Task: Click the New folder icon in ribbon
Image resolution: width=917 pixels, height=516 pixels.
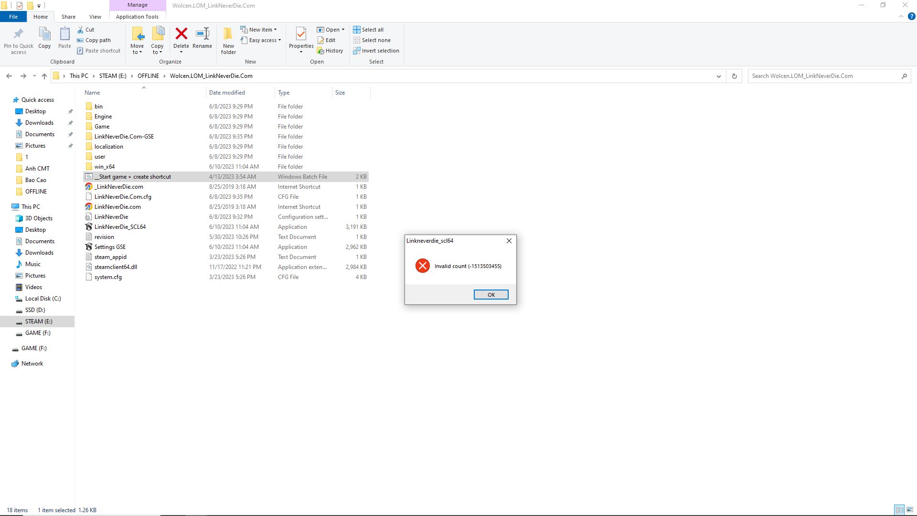Action: (228, 40)
